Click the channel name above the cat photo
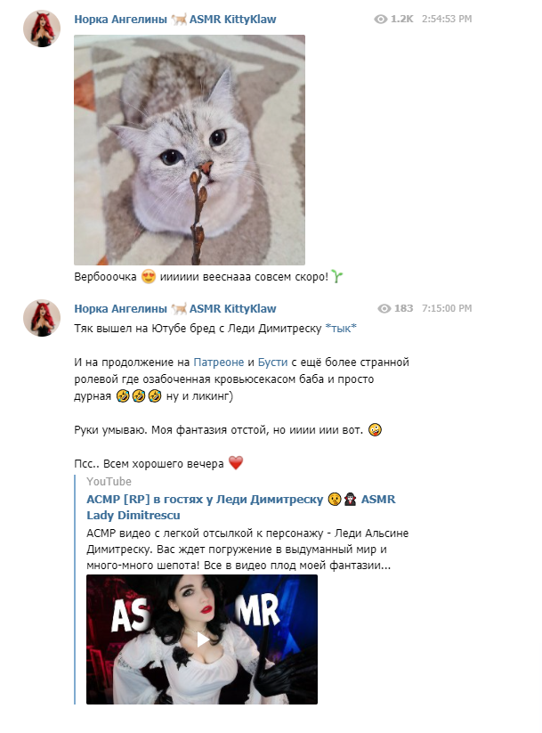 175,20
